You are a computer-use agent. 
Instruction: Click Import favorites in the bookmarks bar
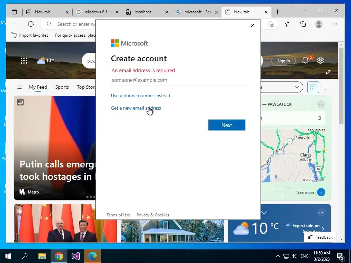tap(29, 35)
